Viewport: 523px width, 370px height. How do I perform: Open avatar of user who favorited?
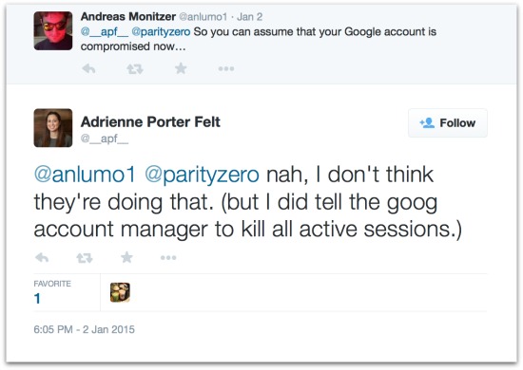(x=120, y=292)
